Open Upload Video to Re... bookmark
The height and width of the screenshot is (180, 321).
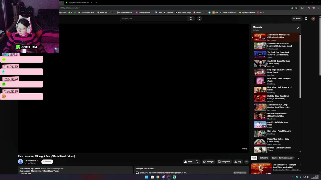pos(228,12)
